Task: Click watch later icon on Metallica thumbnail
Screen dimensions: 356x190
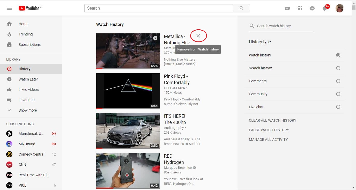Action: [x=155, y=38]
